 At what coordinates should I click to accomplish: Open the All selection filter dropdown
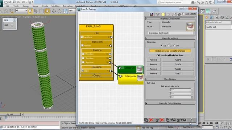pyautogui.click(x=21, y=10)
